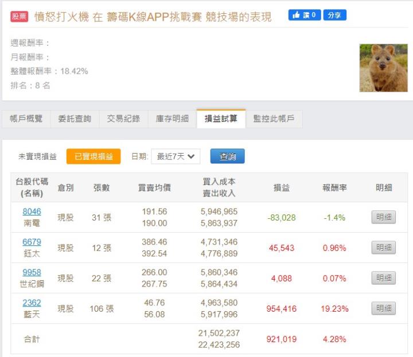Click the page title 憤怒打火機 heading

coord(153,17)
